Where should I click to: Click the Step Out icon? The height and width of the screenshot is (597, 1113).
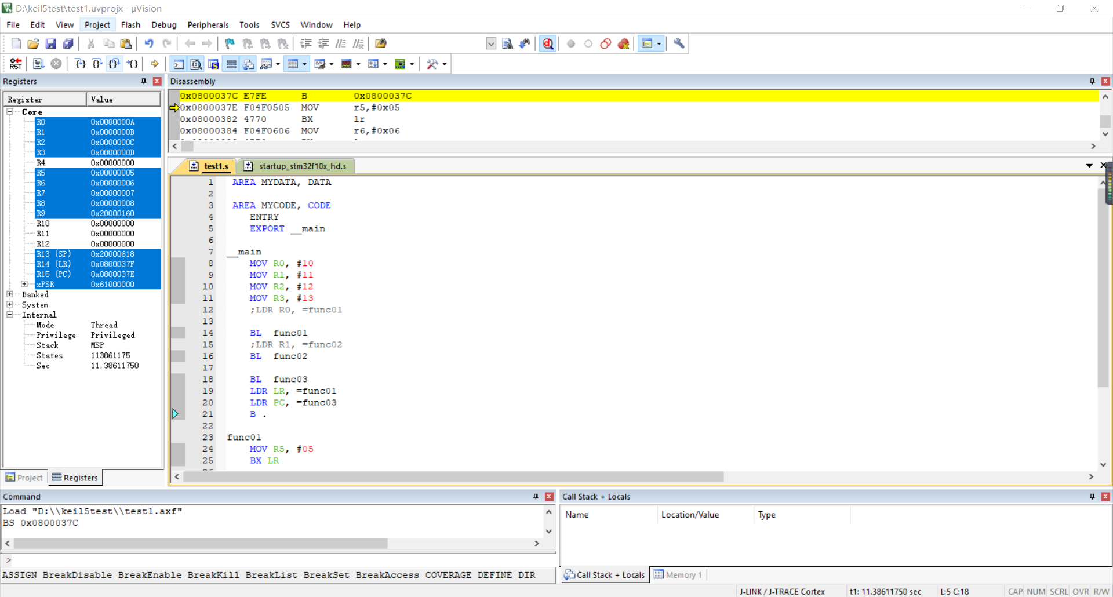[115, 64]
